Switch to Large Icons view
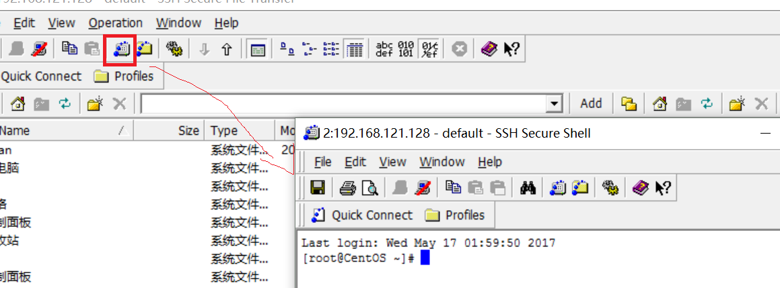The height and width of the screenshot is (288, 780). (287, 48)
